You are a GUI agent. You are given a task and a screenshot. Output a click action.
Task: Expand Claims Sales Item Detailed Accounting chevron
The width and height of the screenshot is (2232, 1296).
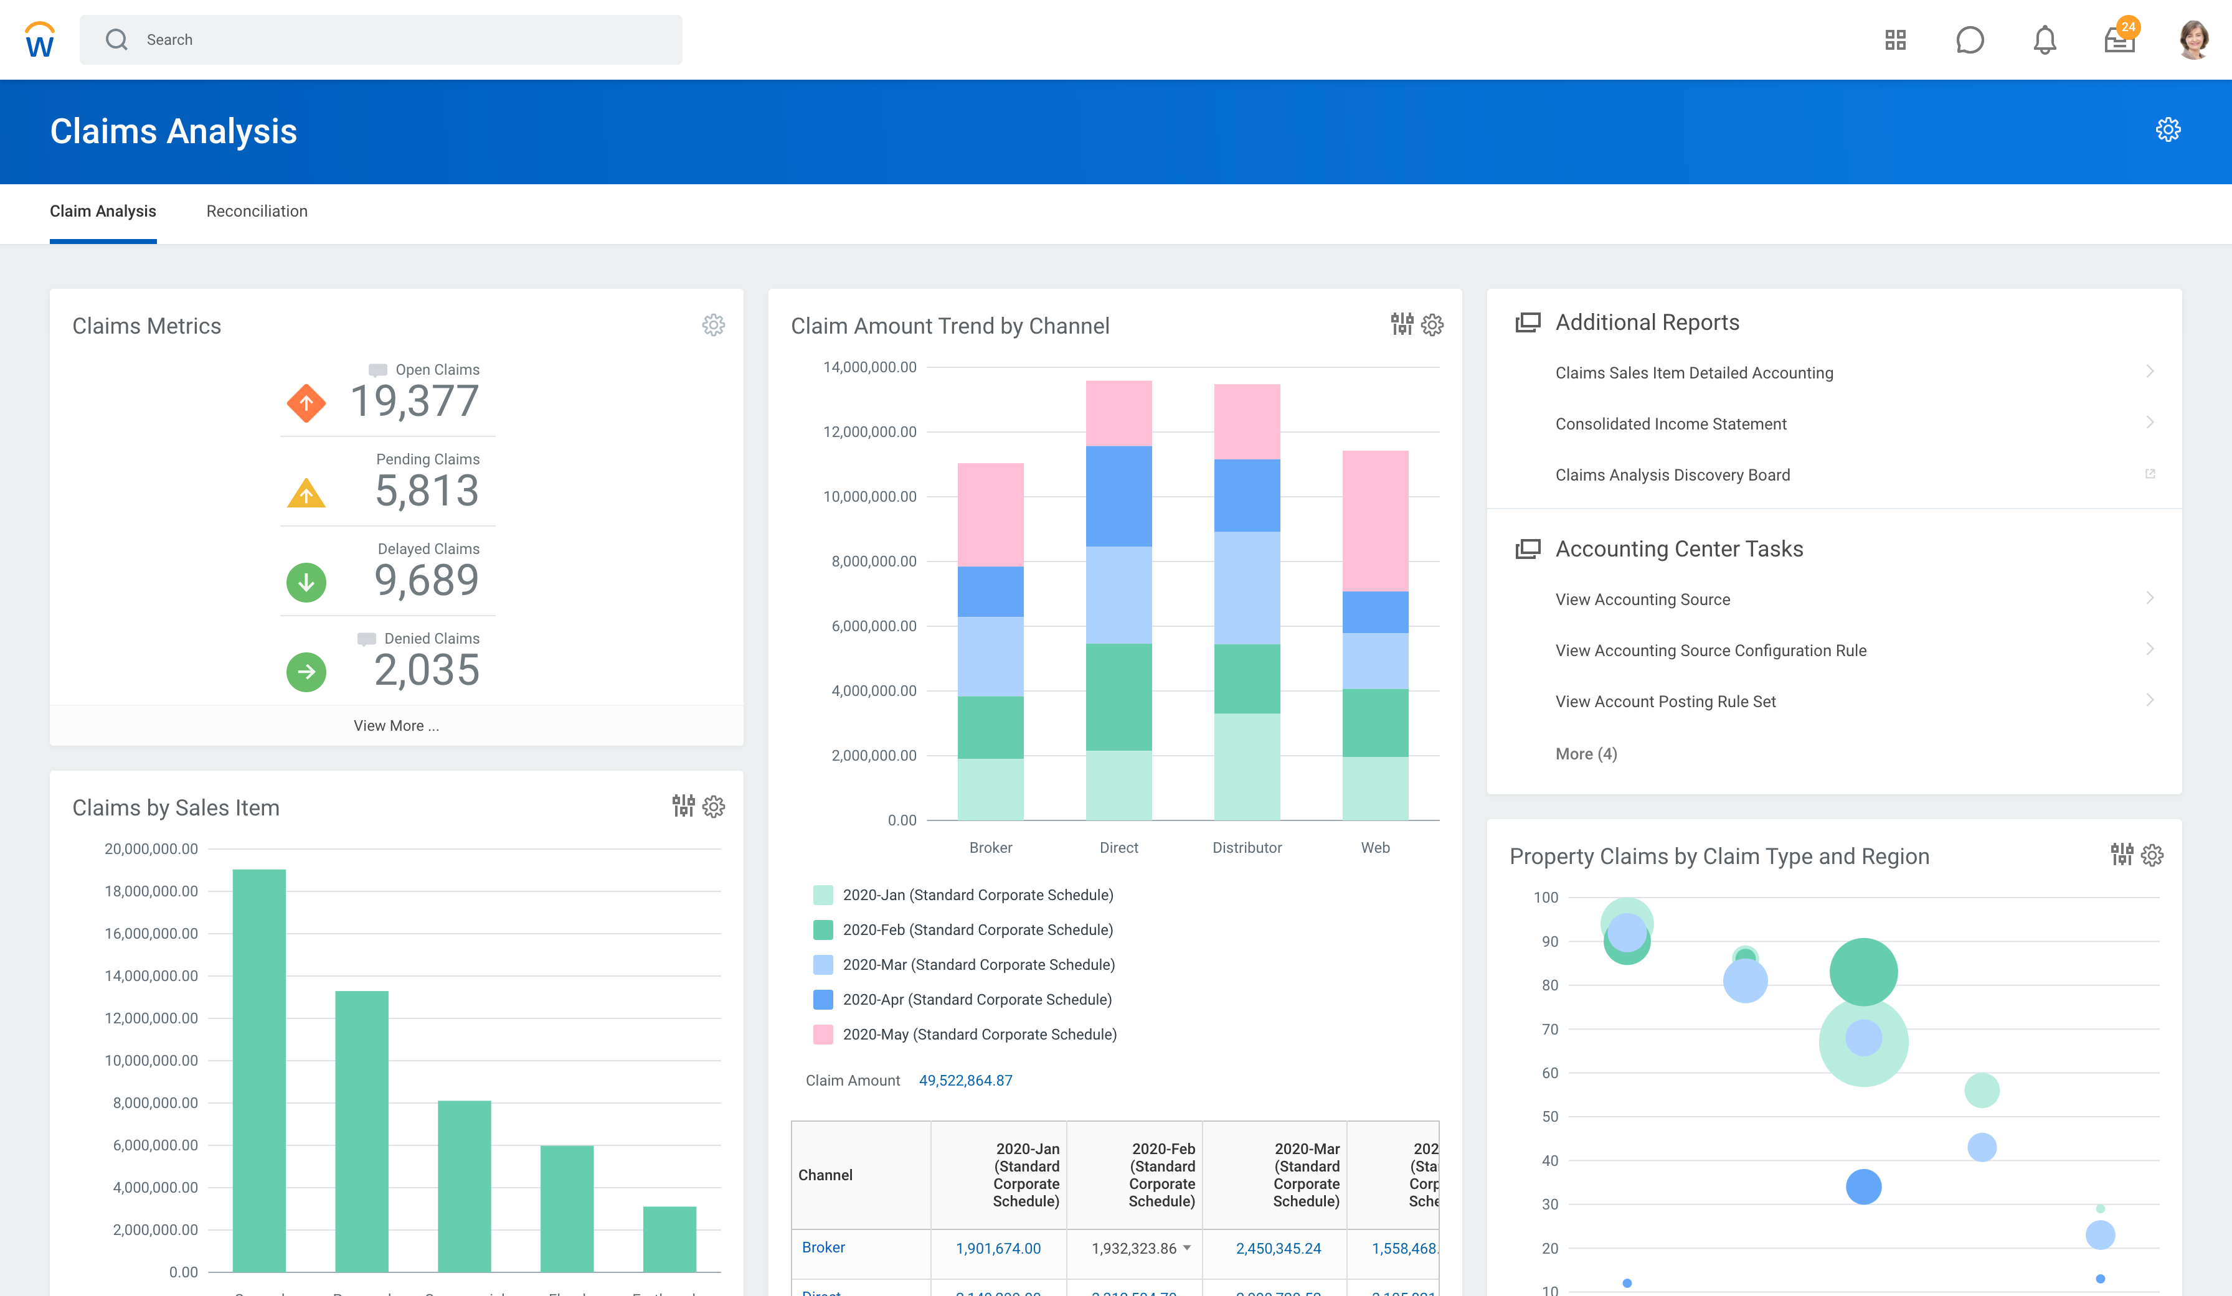pyautogui.click(x=2150, y=372)
